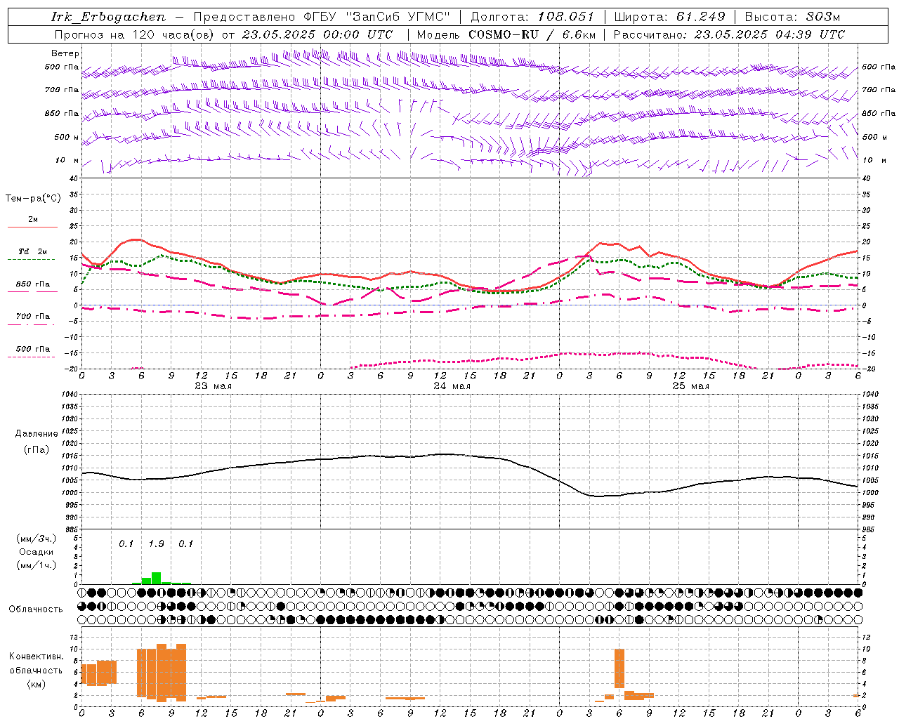899x719 pixels.
Task: Click the tallest green precipitation bar
Action: [x=156, y=578]
